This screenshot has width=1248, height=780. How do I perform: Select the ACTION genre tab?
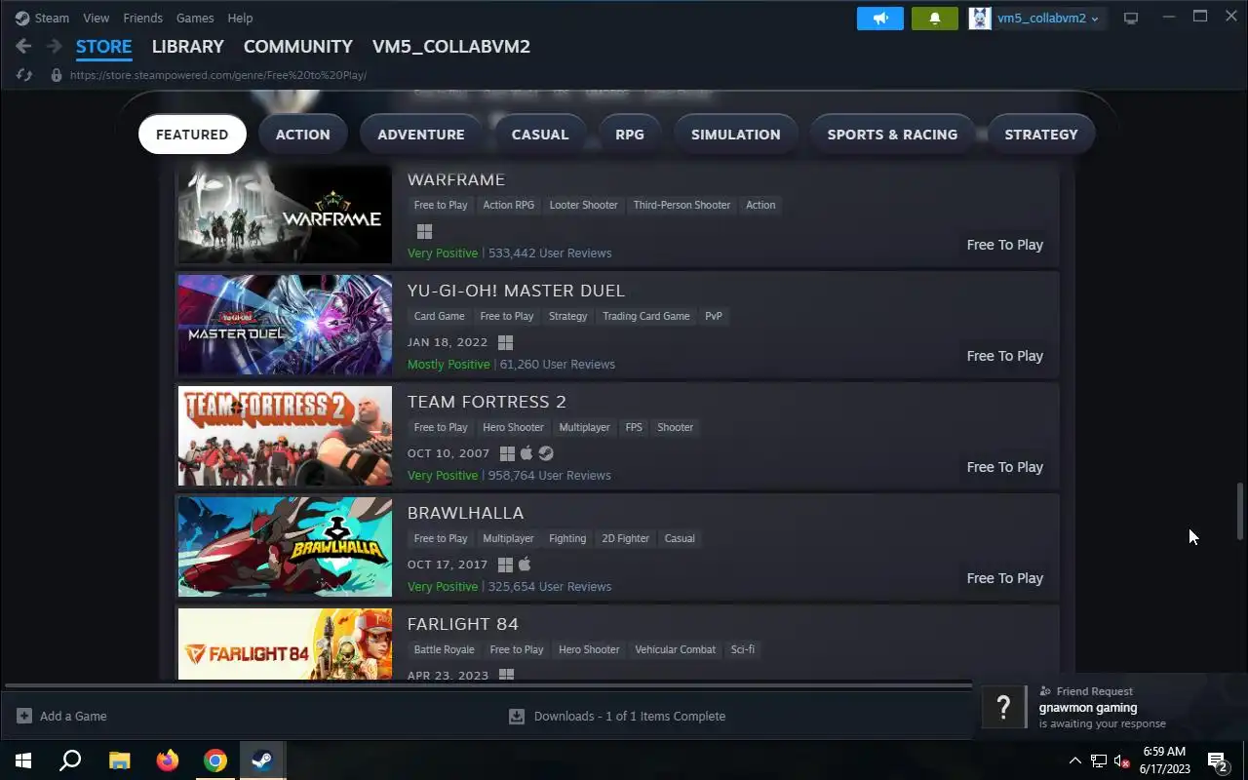(303, 135)
